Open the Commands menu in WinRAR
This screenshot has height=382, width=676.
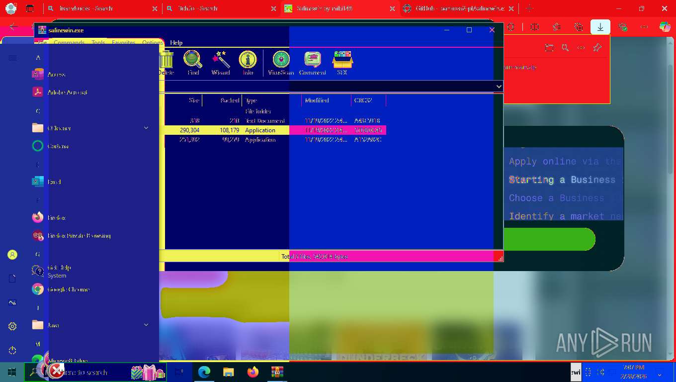tap(69, 43)
